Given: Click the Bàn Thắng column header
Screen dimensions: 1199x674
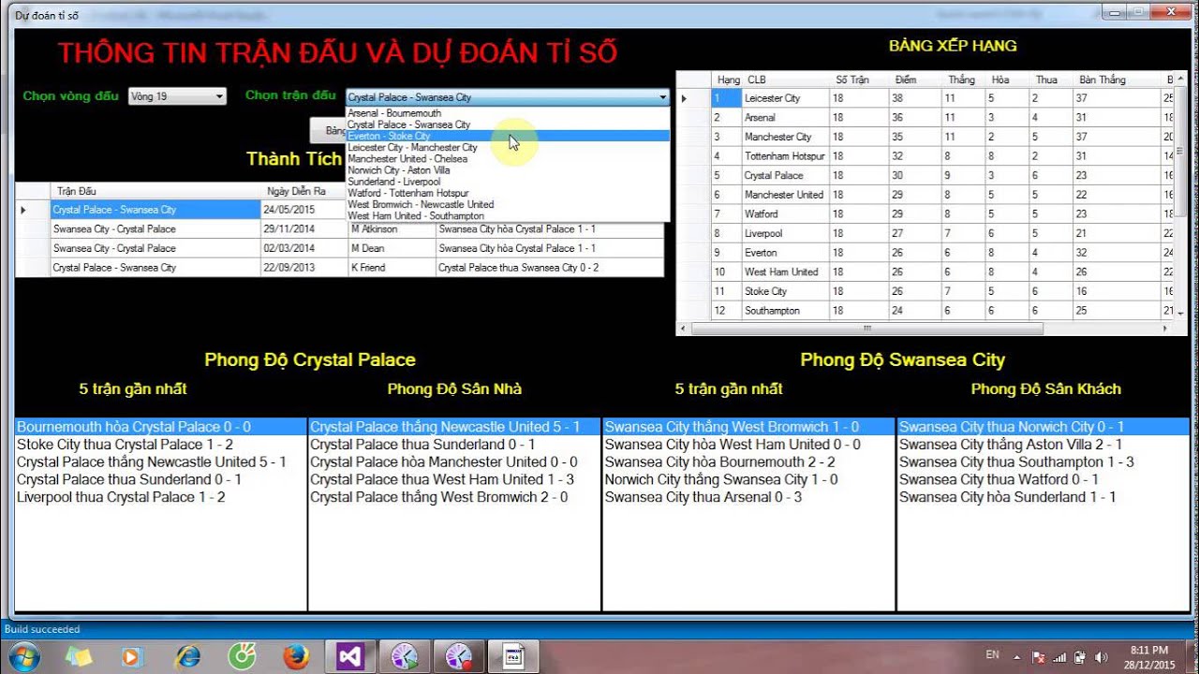Looking at the screenshot, I should pos(1117,80).
